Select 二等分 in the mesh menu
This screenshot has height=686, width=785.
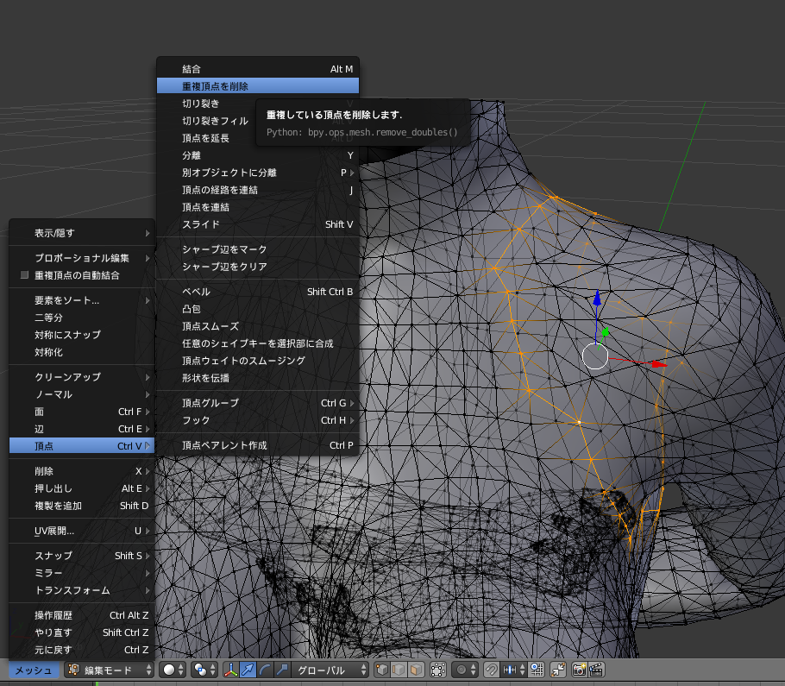(82, 318)
